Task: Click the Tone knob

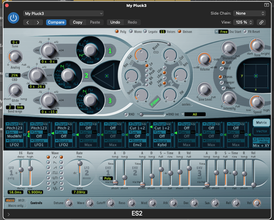Action: coord(257,45)
